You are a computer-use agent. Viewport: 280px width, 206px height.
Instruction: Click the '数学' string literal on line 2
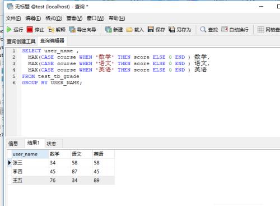tap(105, 57)
